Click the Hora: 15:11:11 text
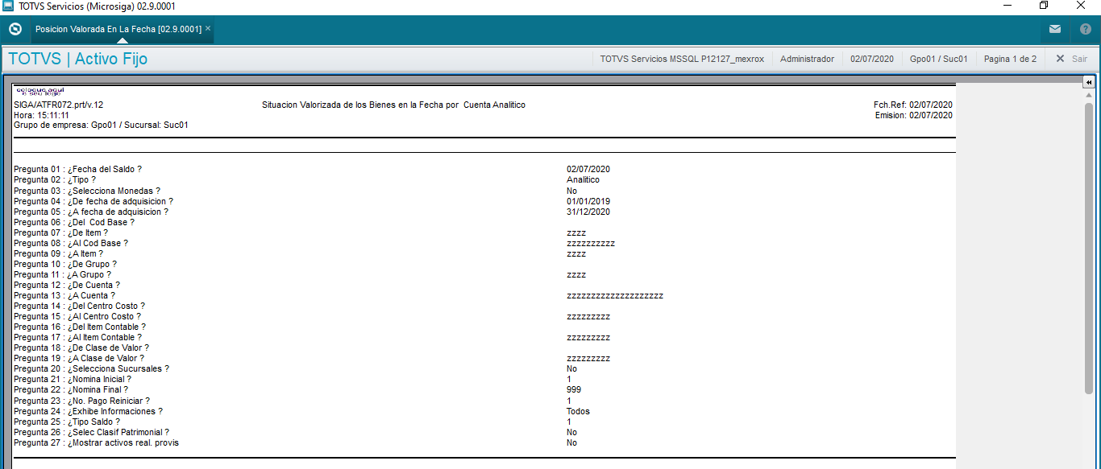1101x469 pixels. pos(41,115)
